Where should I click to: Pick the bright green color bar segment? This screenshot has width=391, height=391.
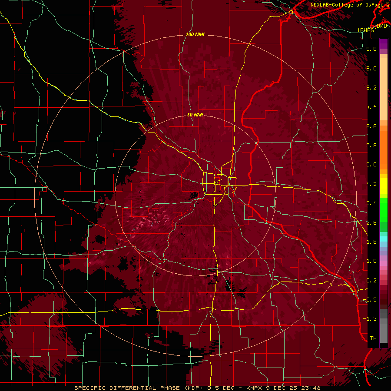[x=384, y=209]
